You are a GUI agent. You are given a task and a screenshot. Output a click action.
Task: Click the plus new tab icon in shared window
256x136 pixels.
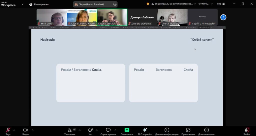click(x=211, y=28)
